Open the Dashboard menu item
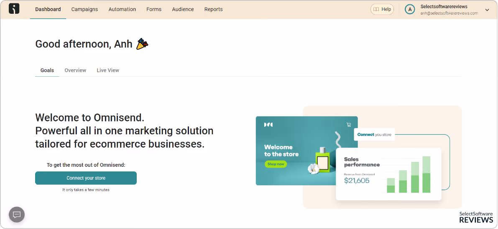Screen dimensions: 498x229 [x=48, y=10]
